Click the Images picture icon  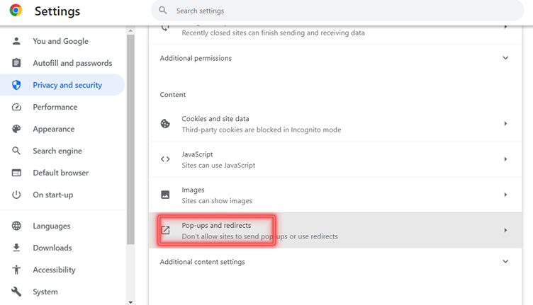pos(165,195)
